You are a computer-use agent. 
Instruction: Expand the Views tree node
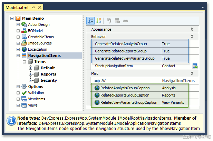tap(18, 105)
